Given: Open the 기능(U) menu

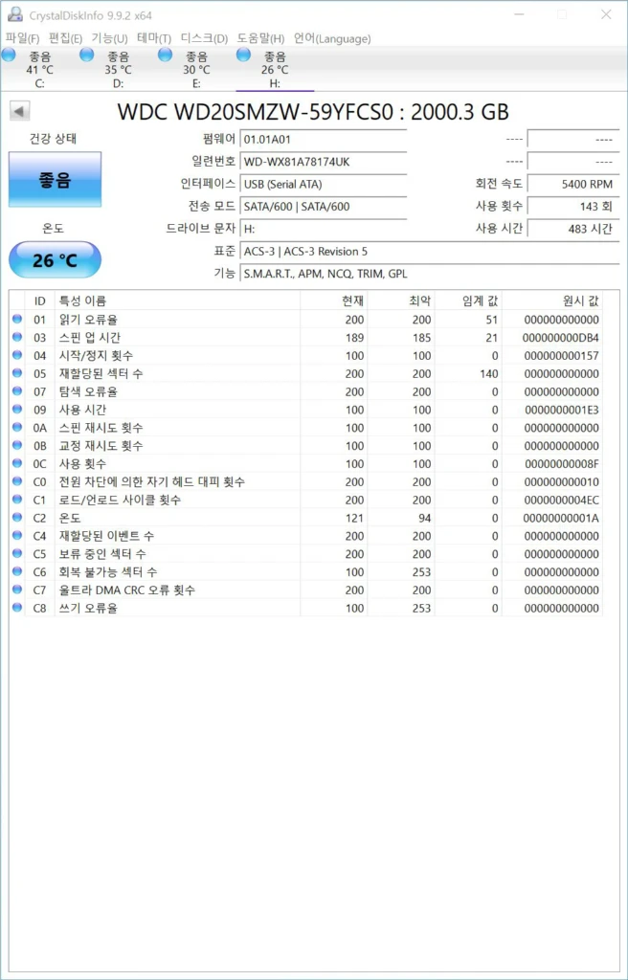Looking at the screenshot, I should pos(109,38).
